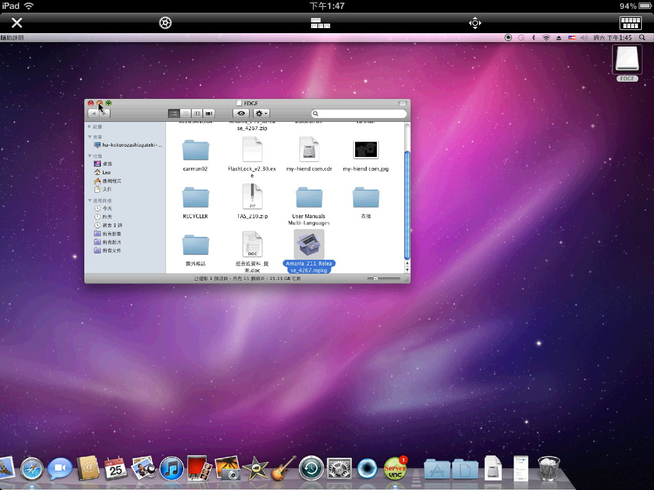
Task: Open the remote client's special keys icon
Action: (321, 23)
